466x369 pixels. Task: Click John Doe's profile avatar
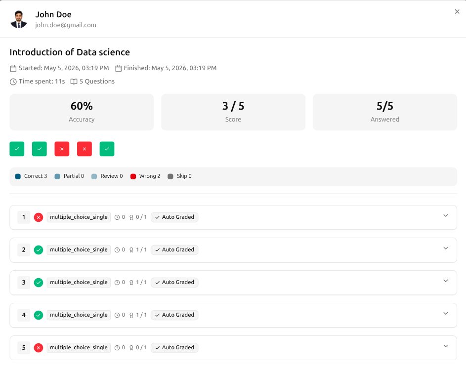tap(19, 19)
